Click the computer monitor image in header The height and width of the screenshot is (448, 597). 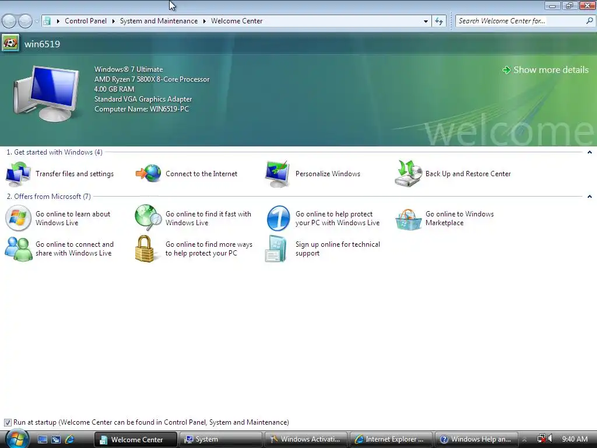(x=47, y=93)
